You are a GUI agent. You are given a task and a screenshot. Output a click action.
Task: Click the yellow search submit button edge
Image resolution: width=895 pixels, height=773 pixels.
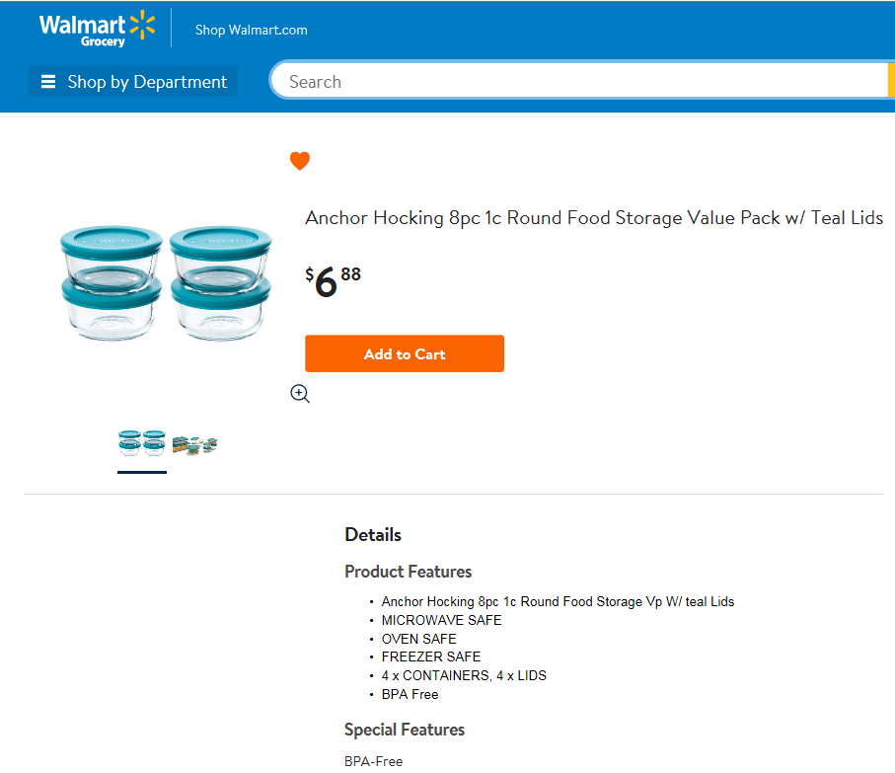[x=891, y=81]
